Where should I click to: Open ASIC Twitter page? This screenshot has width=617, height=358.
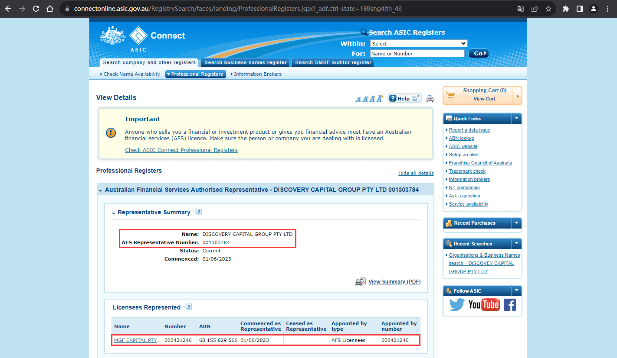pyautogui.click(x=457, y=305)
